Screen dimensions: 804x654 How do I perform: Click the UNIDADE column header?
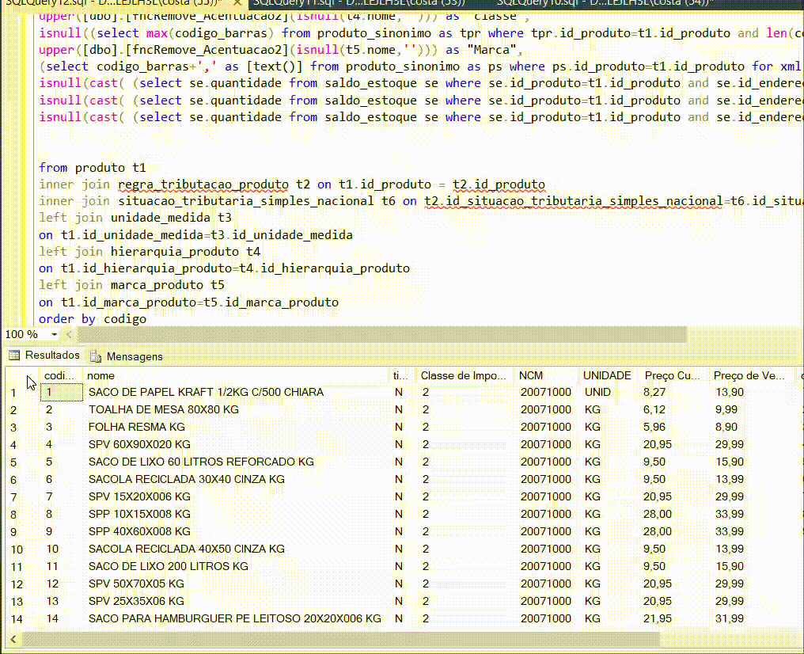click(609, 375)
